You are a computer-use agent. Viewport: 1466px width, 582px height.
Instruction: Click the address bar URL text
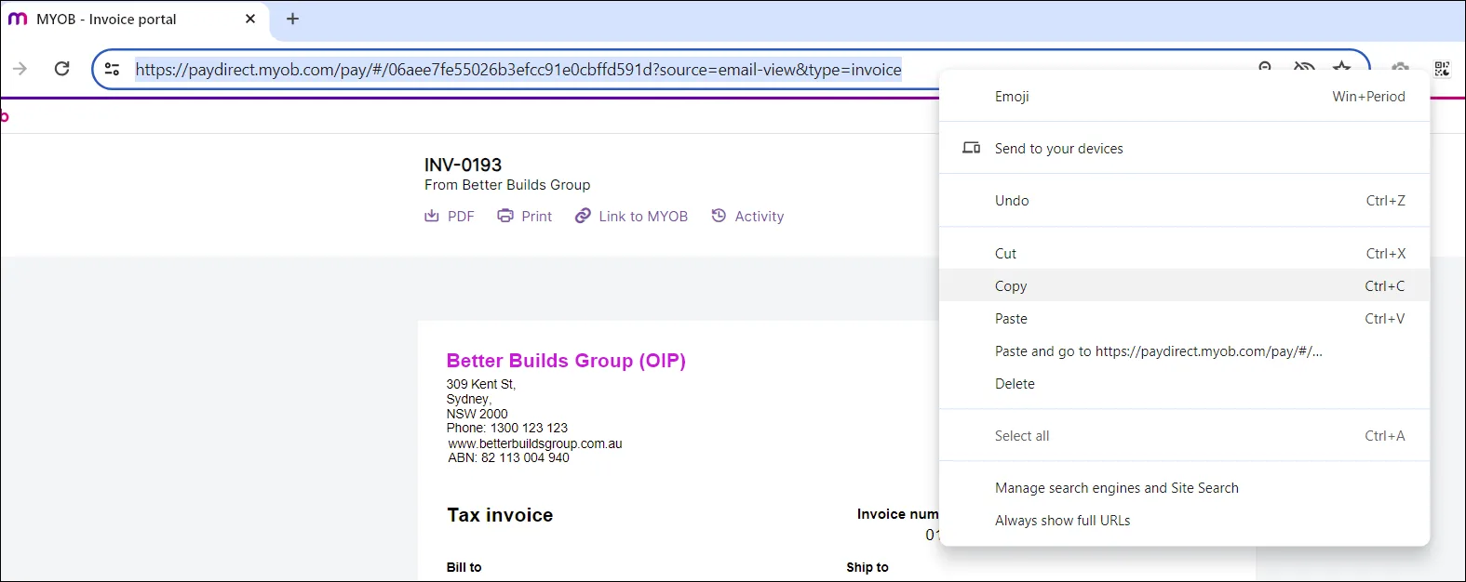[x=518, y=70]
